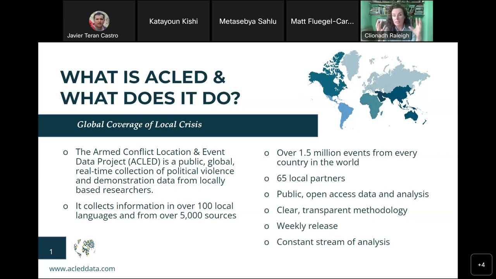Screen dimensions: 496x279
Task: Click the 'Weekly release' bullet
Action: point(307,226)
